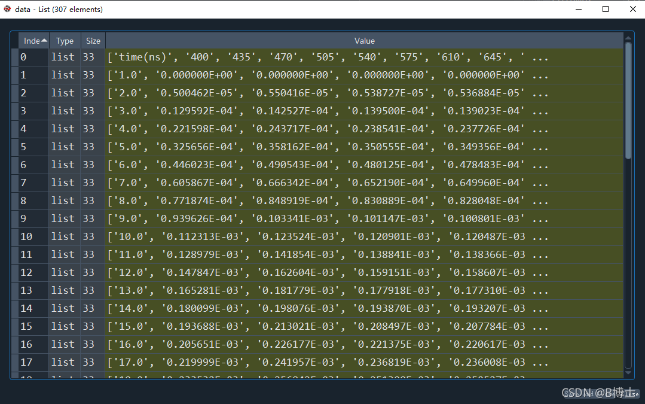Select the value cell starting with '4.0'
The image size is (645, 404).
coord(365,129)
